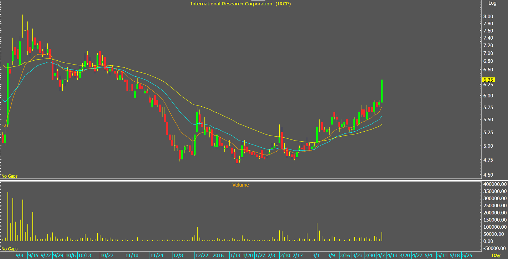Viewport: 508px width, 259px height.
Task: Select the Volume indicator title
Action: (240, 185)
